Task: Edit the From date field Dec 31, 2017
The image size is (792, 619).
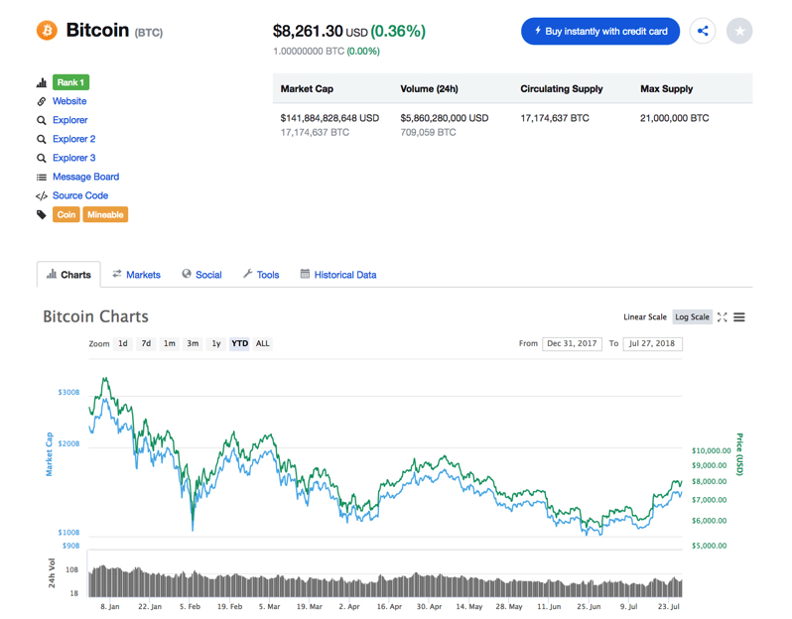Action: coord(572,344)
